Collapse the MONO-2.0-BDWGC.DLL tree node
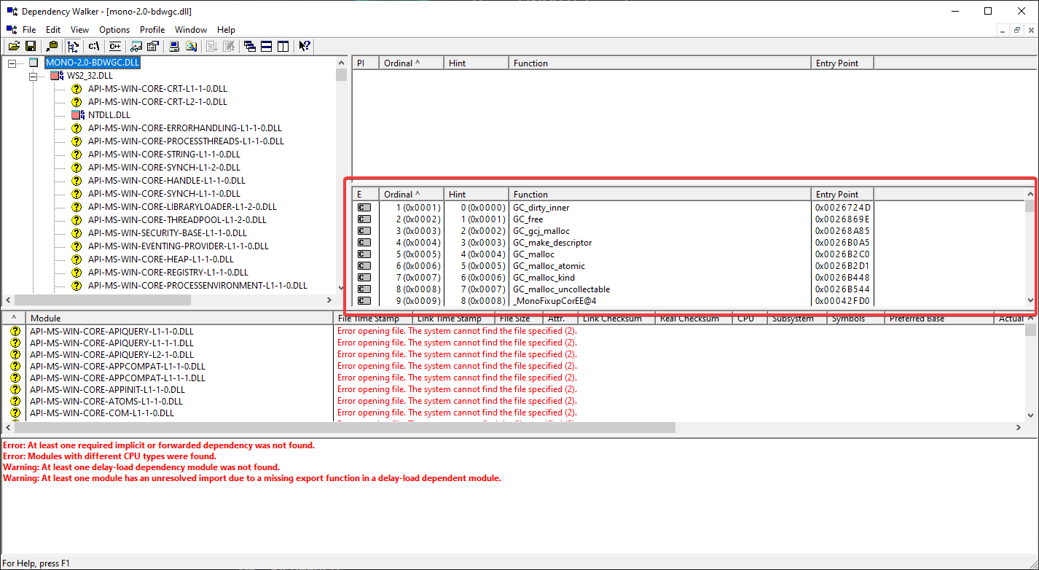The height and width of the screenshot is (570, 1039). click(12, 63)
